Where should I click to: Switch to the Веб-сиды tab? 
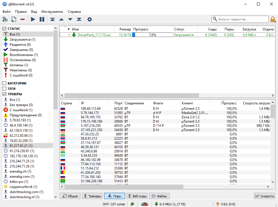[x=137, y=196]
